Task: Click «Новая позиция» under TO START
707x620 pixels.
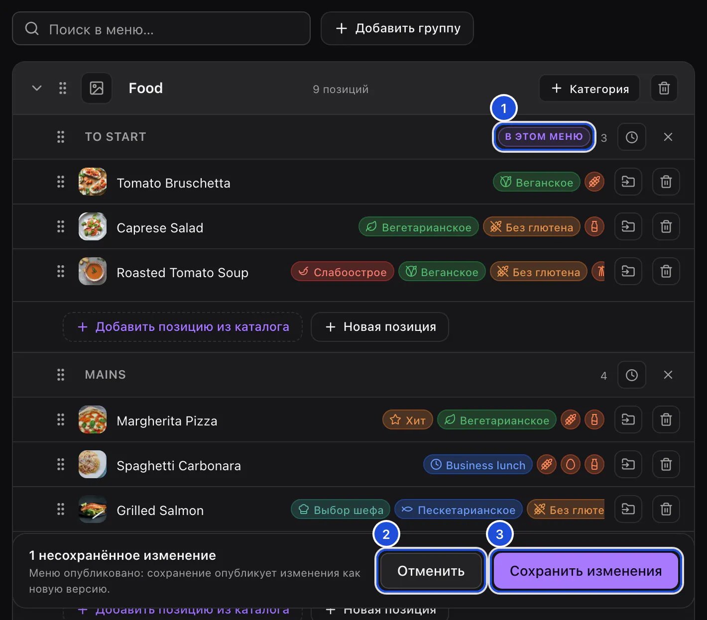Action: (380, 327)
